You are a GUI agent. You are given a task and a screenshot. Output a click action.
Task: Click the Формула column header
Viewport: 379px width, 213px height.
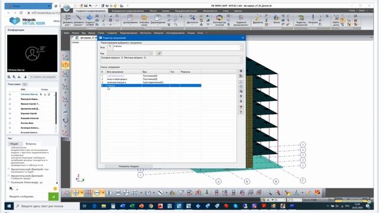click(191, 72)
